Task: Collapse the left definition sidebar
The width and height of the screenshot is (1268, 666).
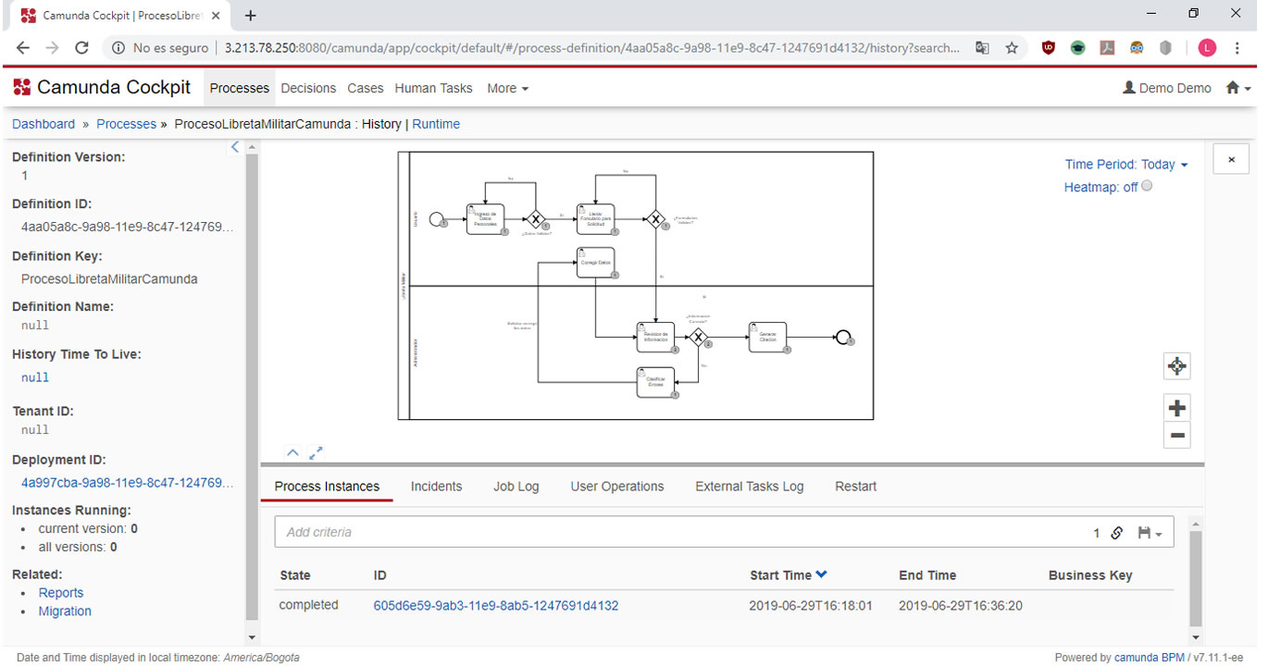Action: click(235, 147)
